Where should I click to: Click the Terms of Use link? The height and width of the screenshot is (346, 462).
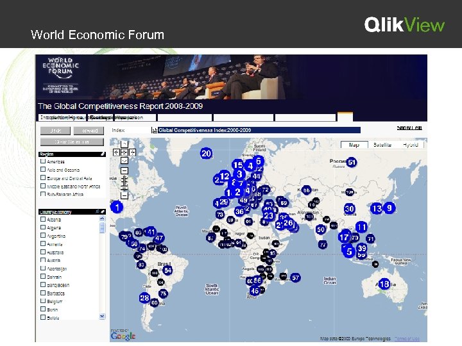click(x=407, y=339)
